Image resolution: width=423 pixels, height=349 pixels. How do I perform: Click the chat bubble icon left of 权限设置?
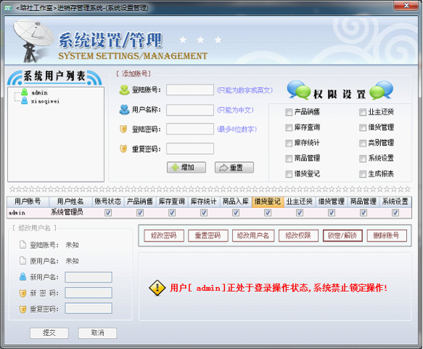pyautogui.click(x=299, y=90)
